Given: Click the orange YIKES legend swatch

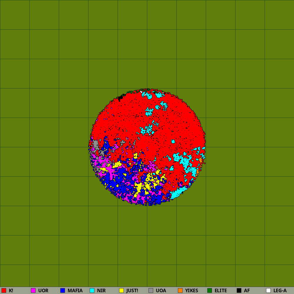Looking at the screenshot, I should 180,290.
